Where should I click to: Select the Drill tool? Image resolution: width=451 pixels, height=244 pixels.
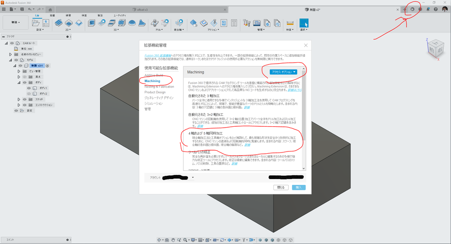pos(155,23)
